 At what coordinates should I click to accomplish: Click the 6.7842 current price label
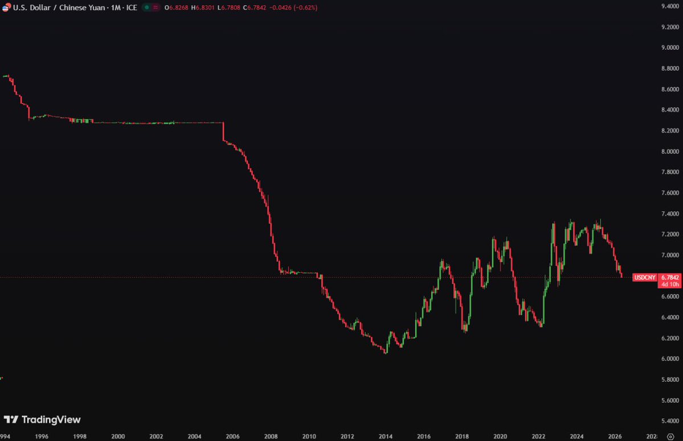670,277
